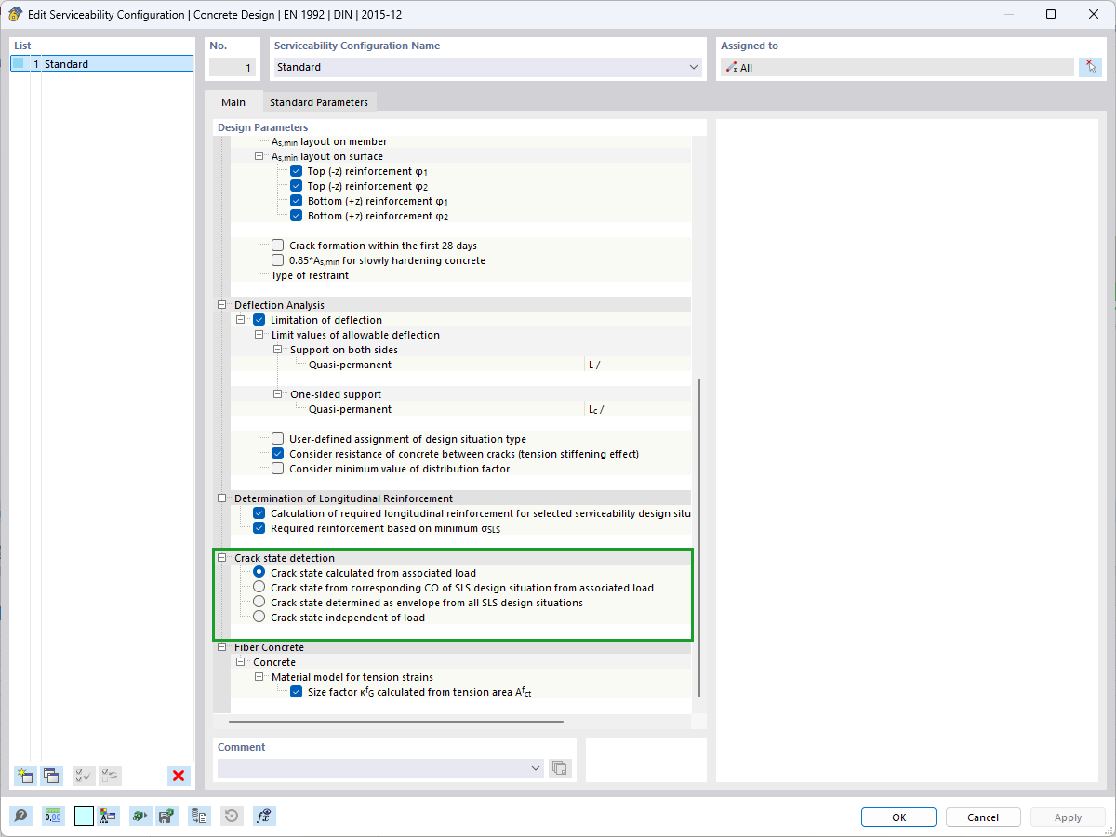Image resolution: width=1116 pixels, height=837 pixels.
Task: Collapse the One-sided support node
Action: coord(277,394)
